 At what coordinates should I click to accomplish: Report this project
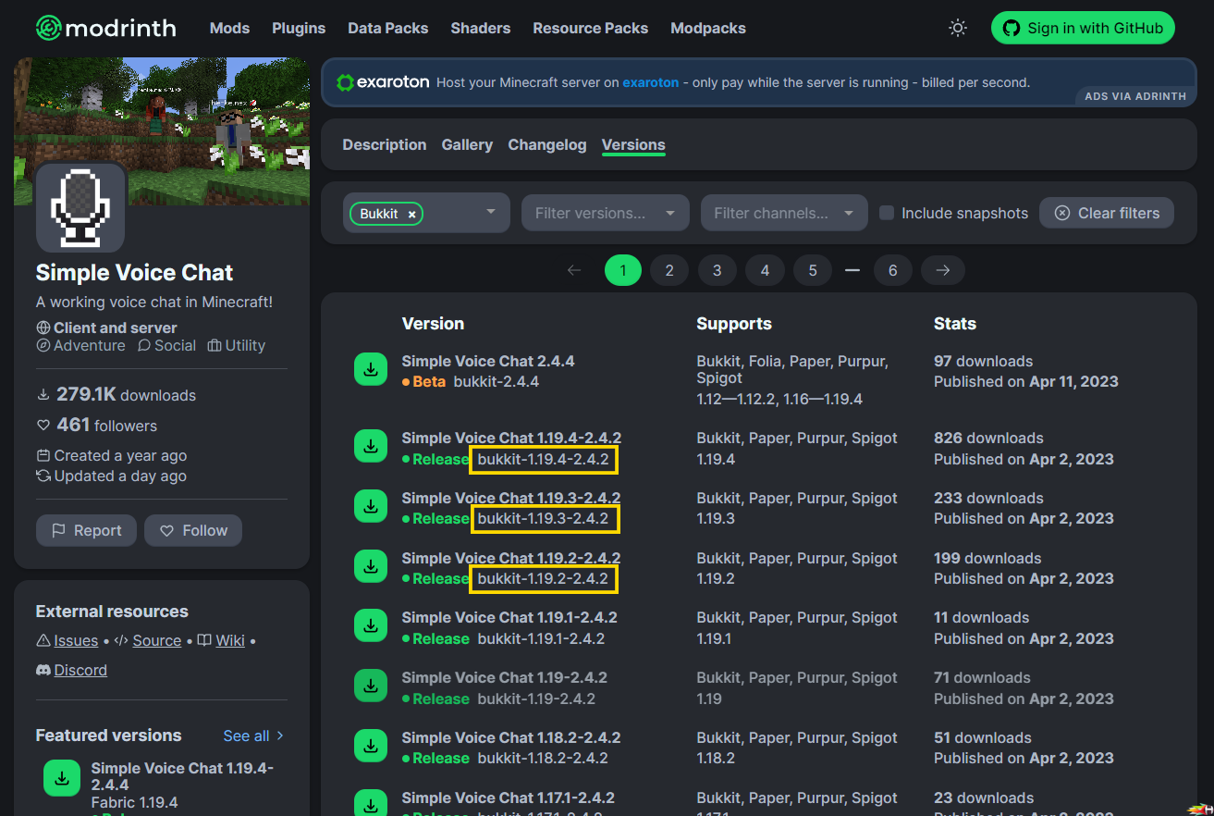click(86, 530)
